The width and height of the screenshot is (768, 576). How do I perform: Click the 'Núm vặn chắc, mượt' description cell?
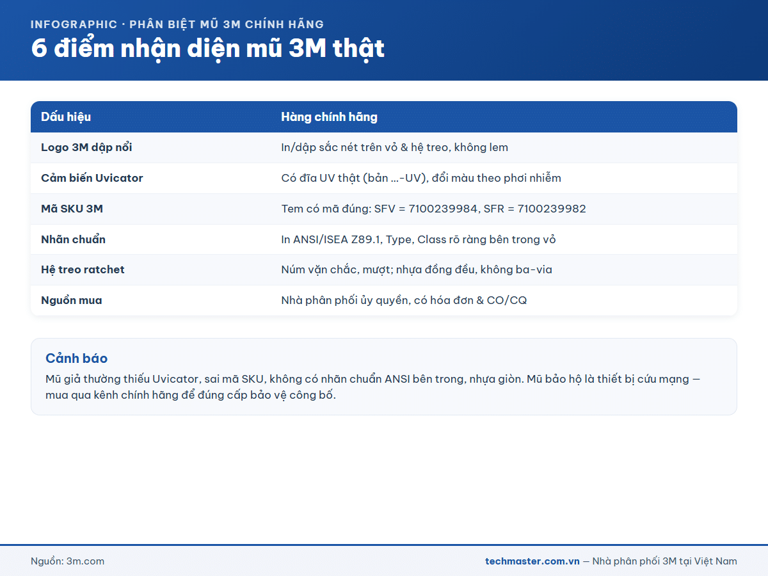coord(417,269)
